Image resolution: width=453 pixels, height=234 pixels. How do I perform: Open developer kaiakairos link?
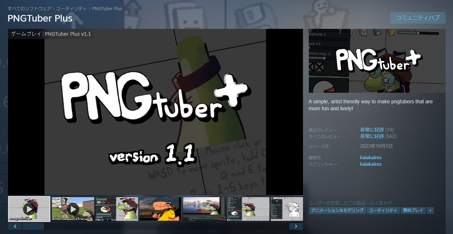coord(371,158)
